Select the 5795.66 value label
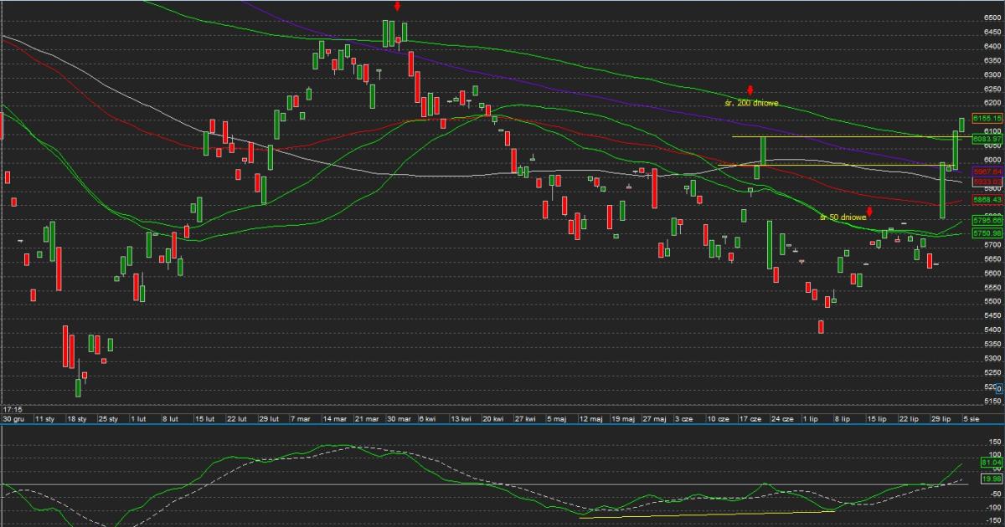This screenshot has height=527, width=1005. point(987,220)
